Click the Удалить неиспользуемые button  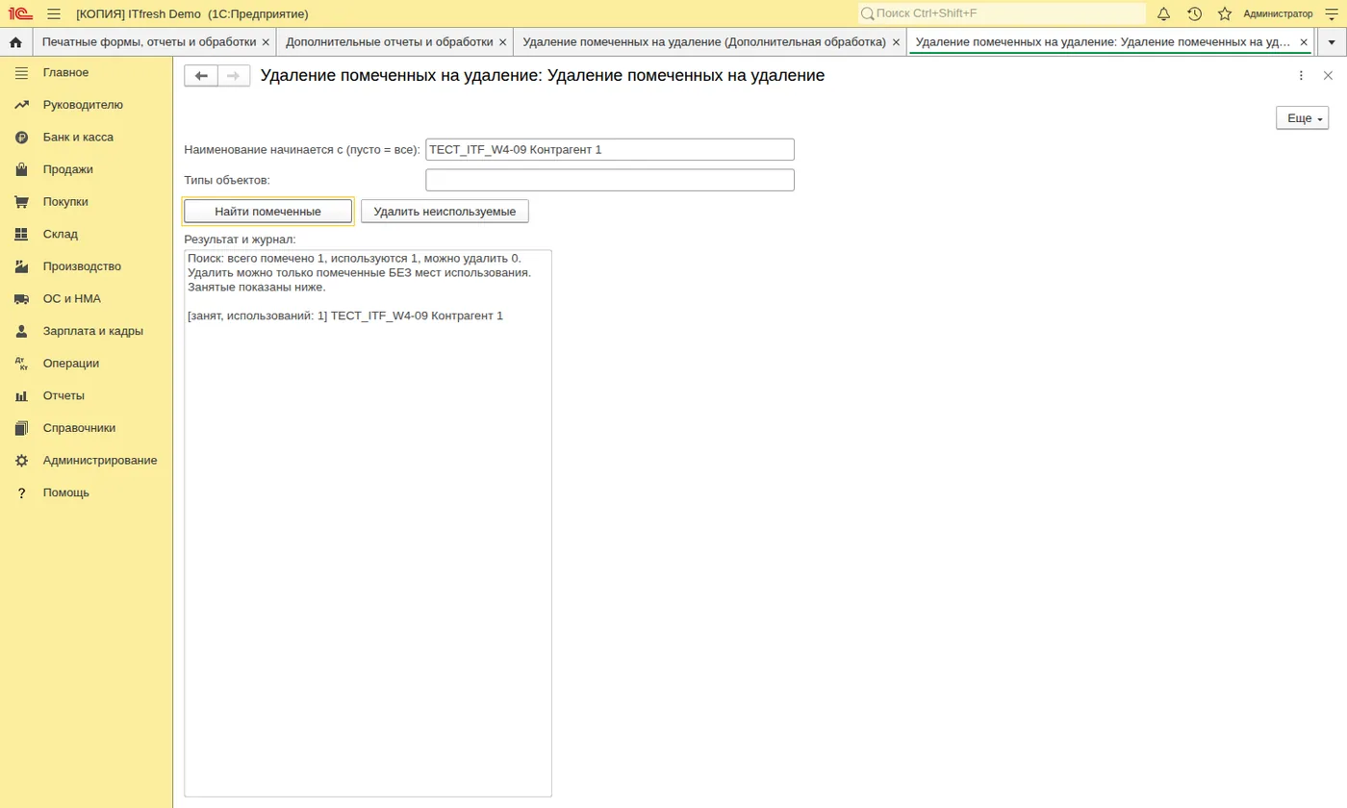pos(445,212)
